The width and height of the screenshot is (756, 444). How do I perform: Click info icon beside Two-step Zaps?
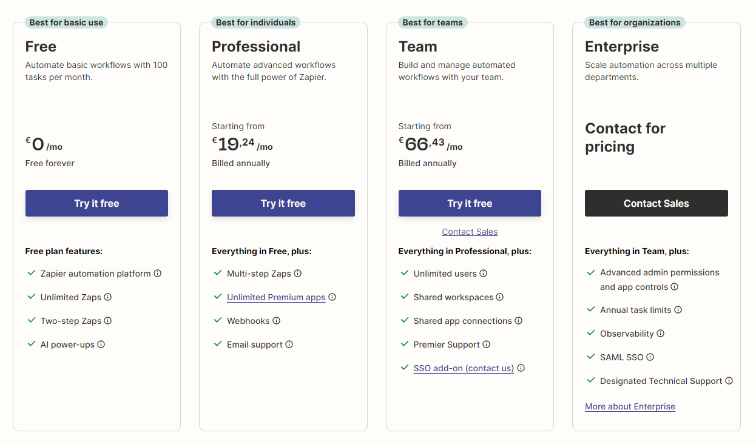tap(108, 321)
